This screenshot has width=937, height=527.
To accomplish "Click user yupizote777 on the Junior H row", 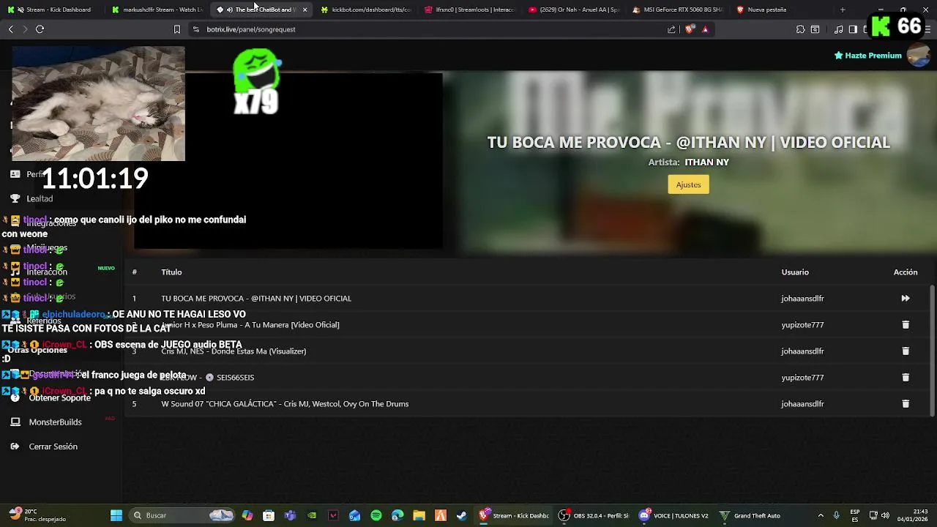I will pyautogui.click(x=802, y=324).
